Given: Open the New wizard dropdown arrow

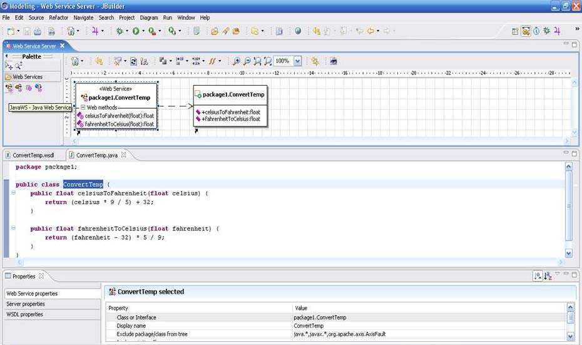Looking at the screenshot, I should 18,31.
